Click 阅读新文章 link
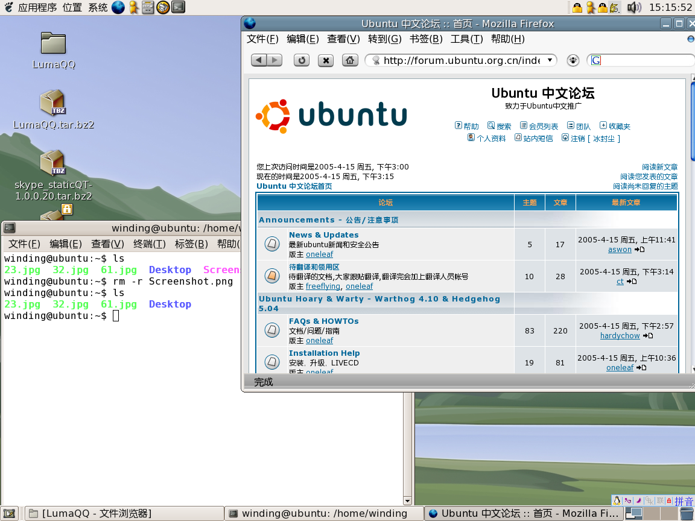The height and width of the screenshot is (521, 695). 659,167
